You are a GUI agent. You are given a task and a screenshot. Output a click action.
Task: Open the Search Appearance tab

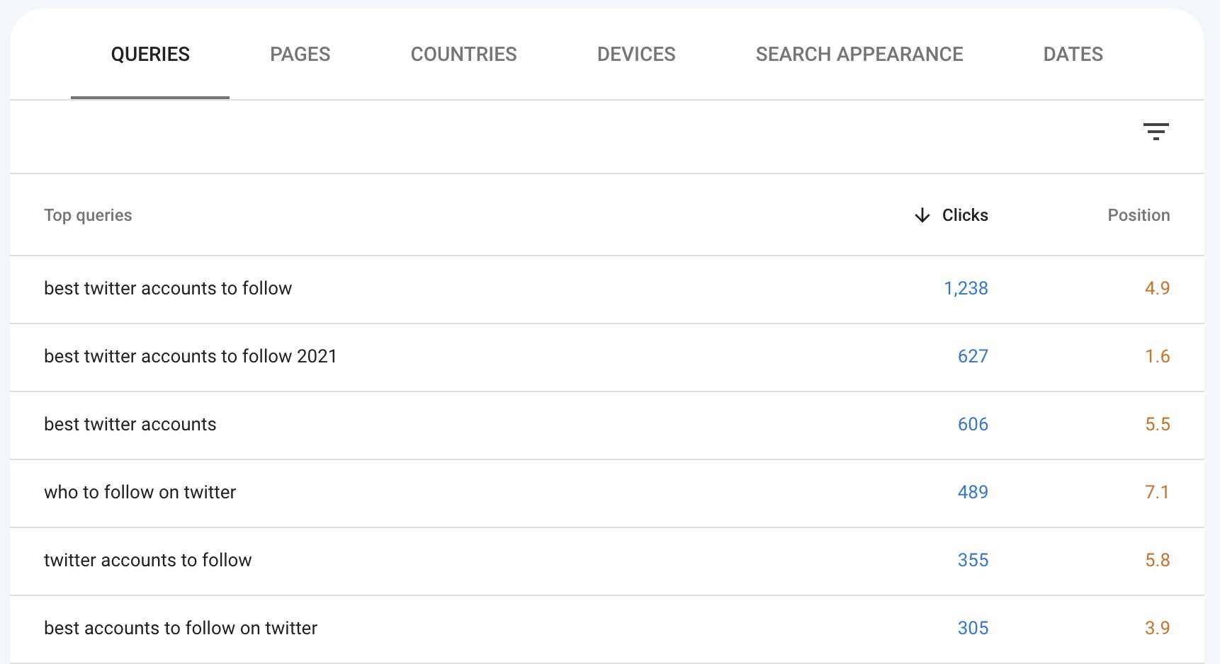859,55
